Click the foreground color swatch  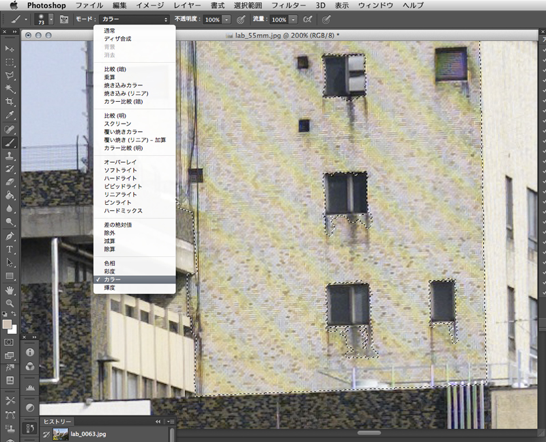coord(8,324)
